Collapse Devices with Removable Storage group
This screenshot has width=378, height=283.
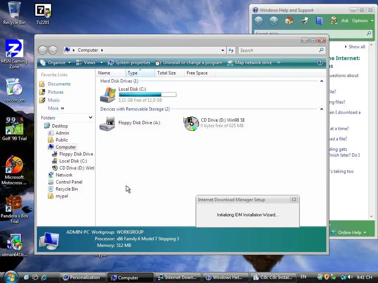[x=322, y=109]
